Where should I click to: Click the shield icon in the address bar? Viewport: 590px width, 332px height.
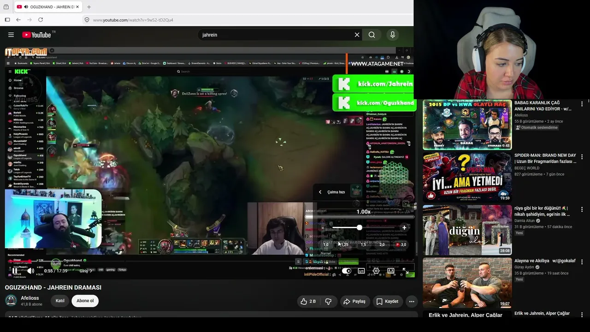pos(87,20)
